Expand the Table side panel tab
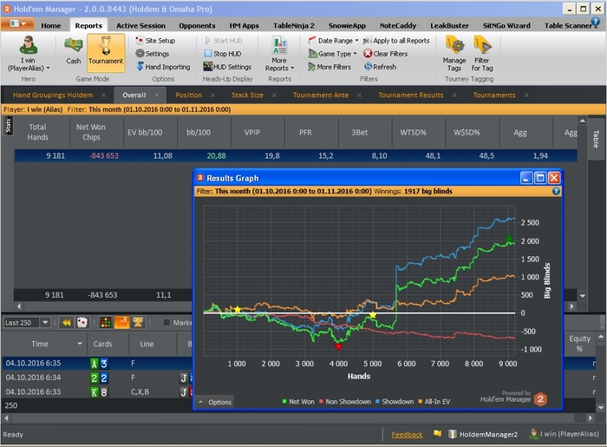 coord(596,139)
